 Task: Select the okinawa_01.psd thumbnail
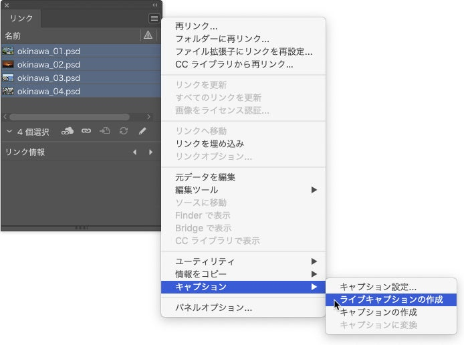pos(8,51)
